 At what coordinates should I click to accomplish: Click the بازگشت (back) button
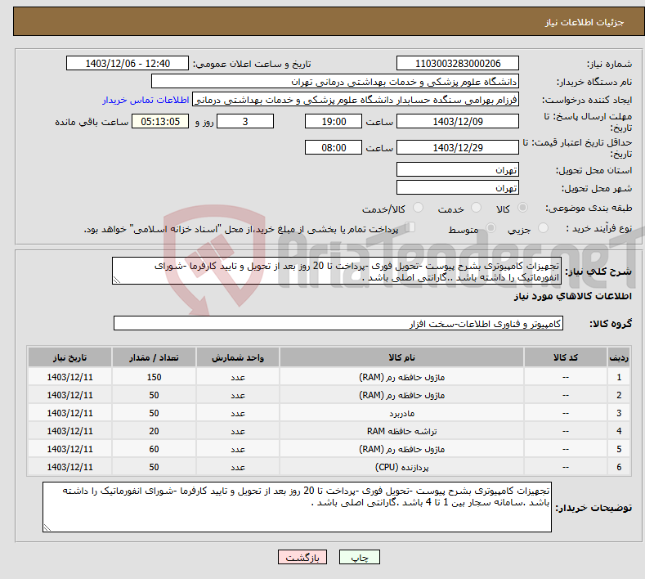click(302, 557)
